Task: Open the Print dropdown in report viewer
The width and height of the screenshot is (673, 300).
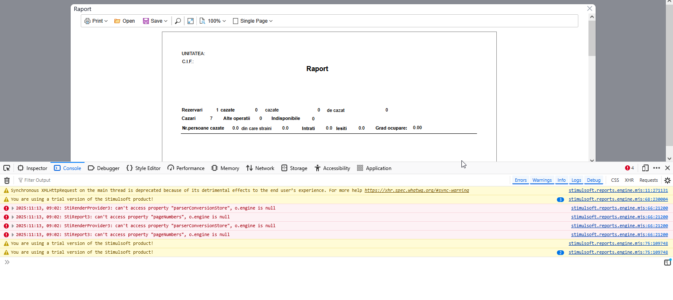Action: pyautogui.click(x=96, y=21)
